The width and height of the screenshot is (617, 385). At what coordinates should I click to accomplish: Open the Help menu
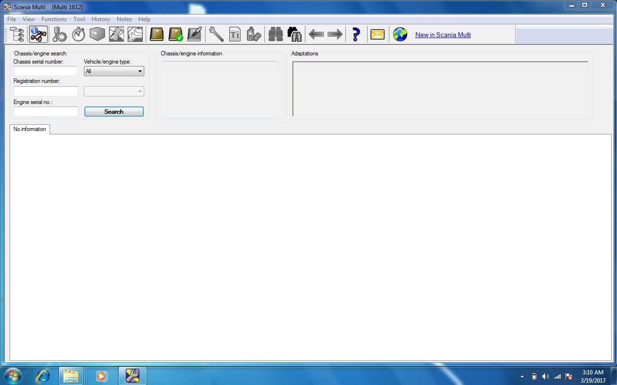144,19
